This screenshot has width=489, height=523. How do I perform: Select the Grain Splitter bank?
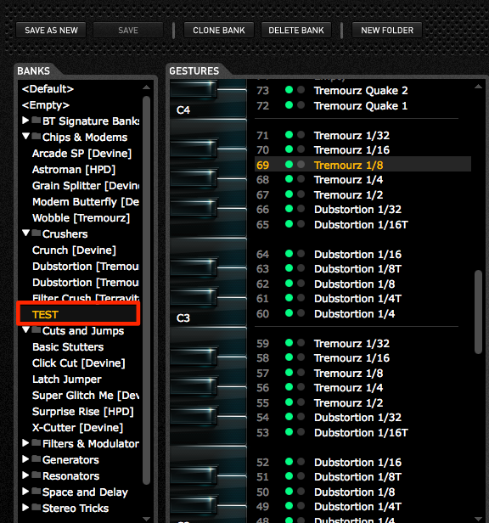pyautogui.click(x=86, y=186)
